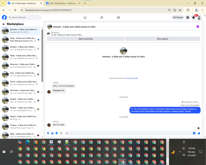Show hidden system tray icons
This screenshot has width=206, height=165.
click(x=180, y=152)
